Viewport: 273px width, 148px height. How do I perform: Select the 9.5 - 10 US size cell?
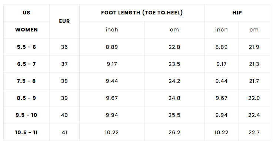pos(26,115)
